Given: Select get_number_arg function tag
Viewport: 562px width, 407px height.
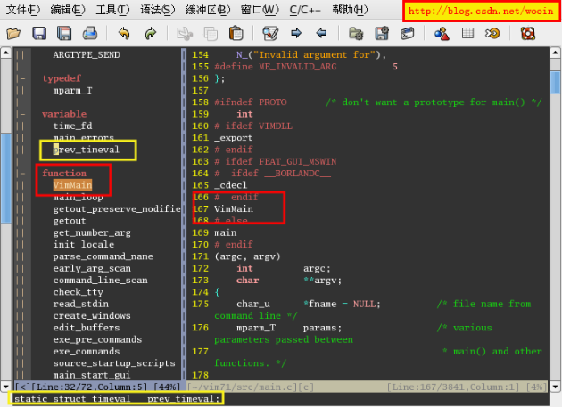Looking at the screenshot, I should click(x=92, y=232).
